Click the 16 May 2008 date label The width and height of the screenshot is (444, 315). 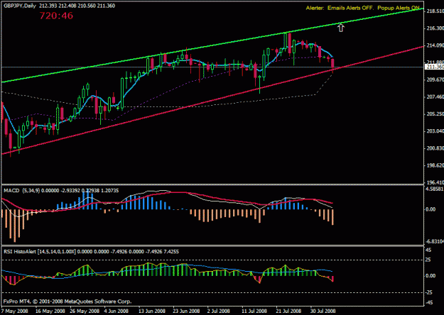tap(50, 311)
